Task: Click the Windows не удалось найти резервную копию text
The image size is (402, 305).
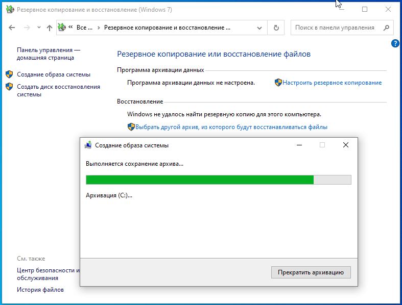Action: click(x=224, y=114)
